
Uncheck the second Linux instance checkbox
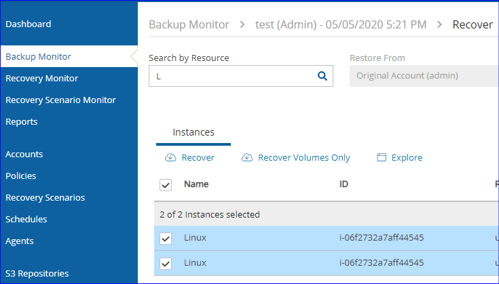[166, 263]
